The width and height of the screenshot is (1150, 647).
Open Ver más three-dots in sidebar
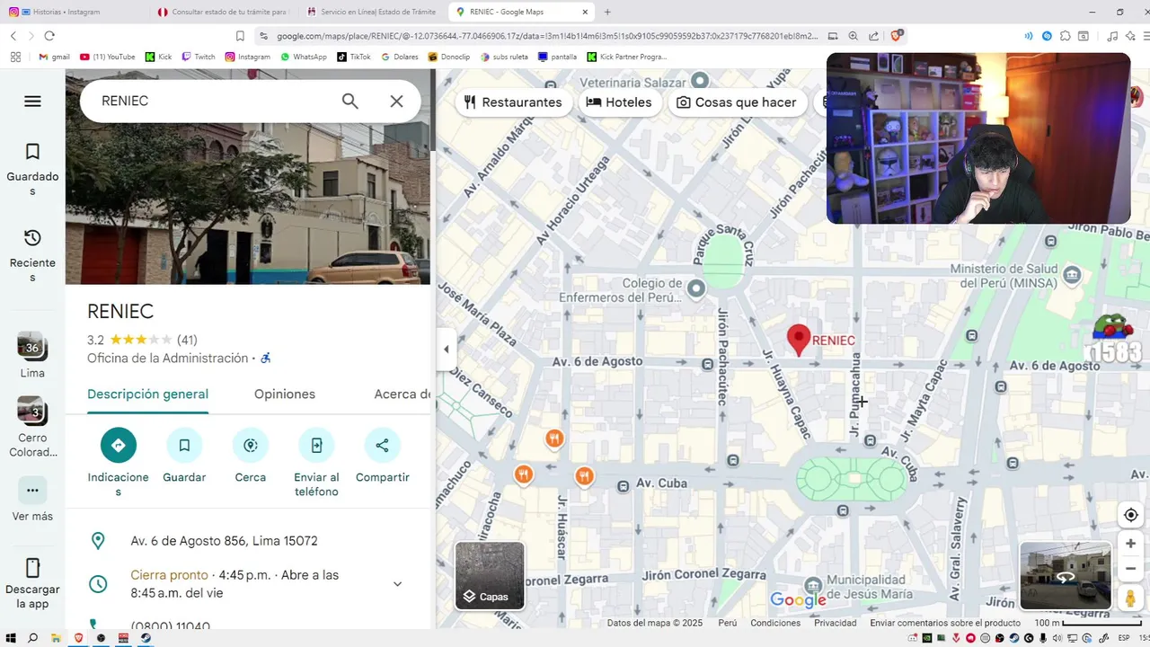coord(32,491)
